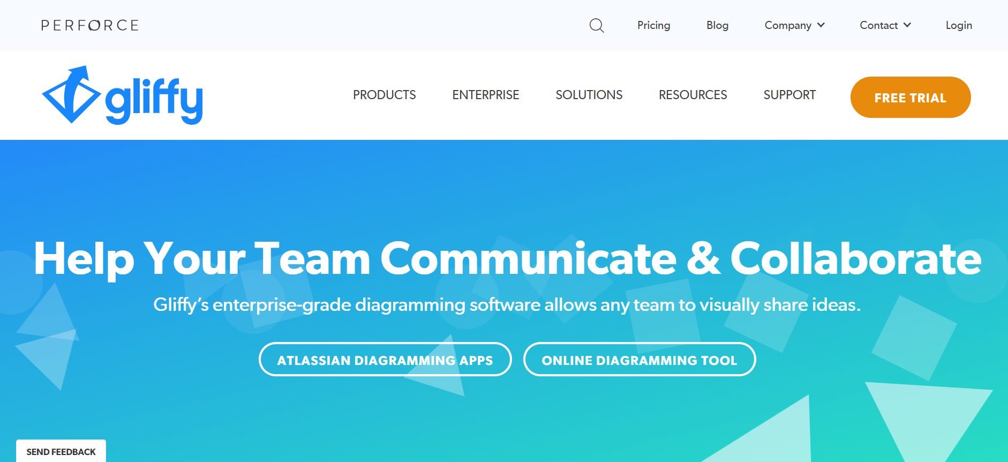
Task: Open the Enterprise menu
Action: tap(485, 95)
